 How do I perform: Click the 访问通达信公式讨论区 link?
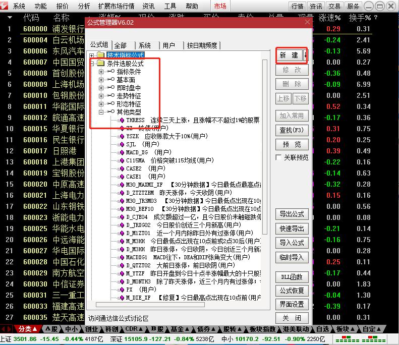point(119,318)
